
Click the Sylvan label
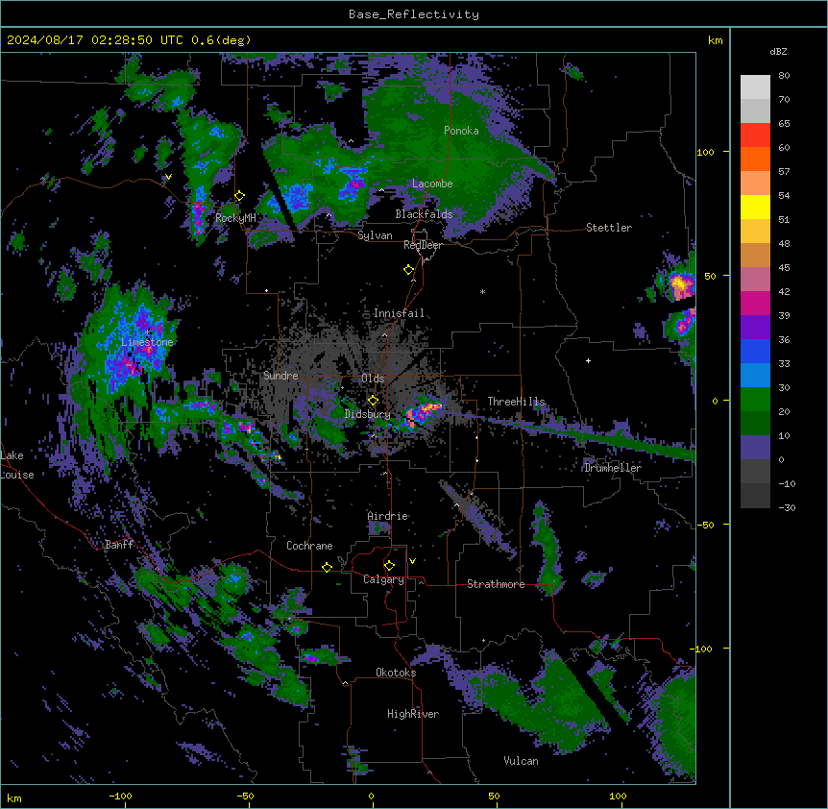tap(375, 235)
